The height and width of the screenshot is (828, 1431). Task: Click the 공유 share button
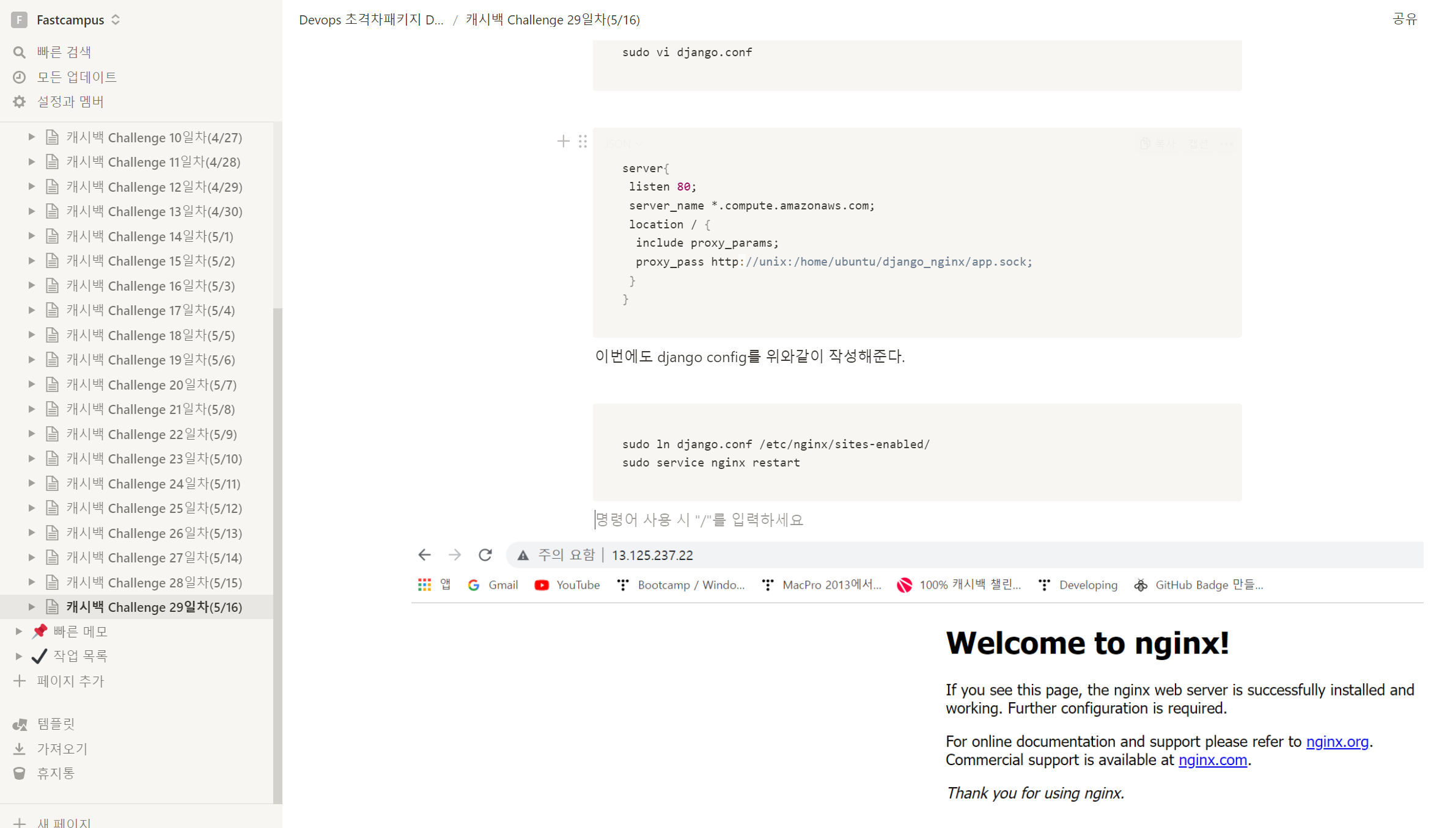(x=1404, y=20)
